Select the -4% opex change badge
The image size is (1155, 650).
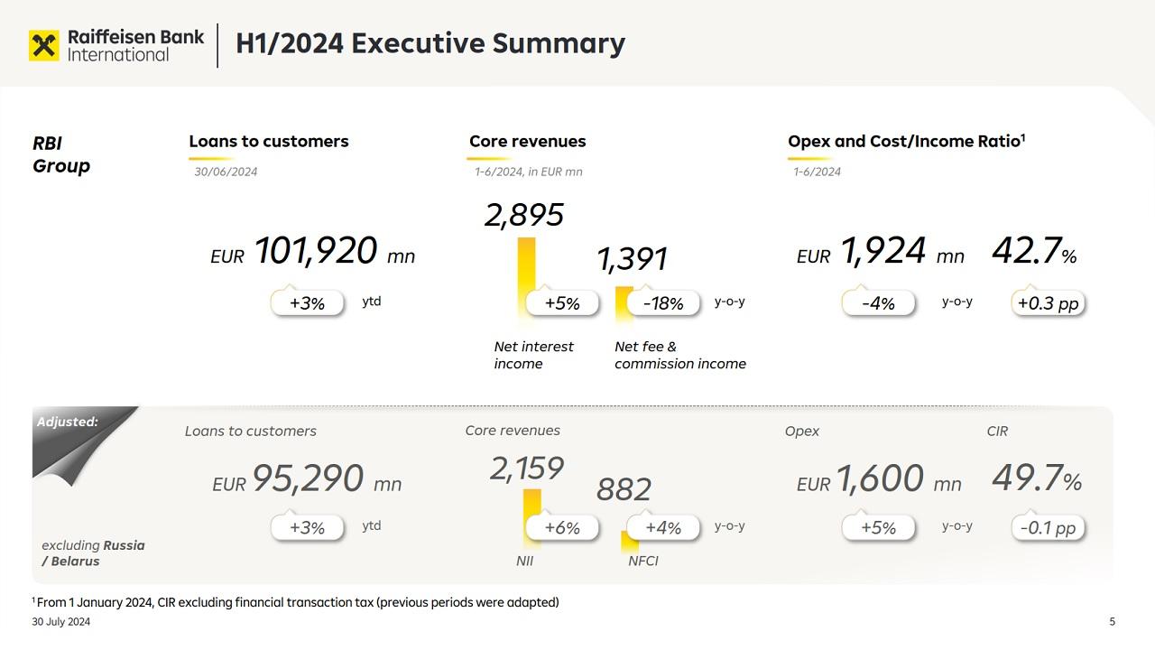[x=878, y=303]
